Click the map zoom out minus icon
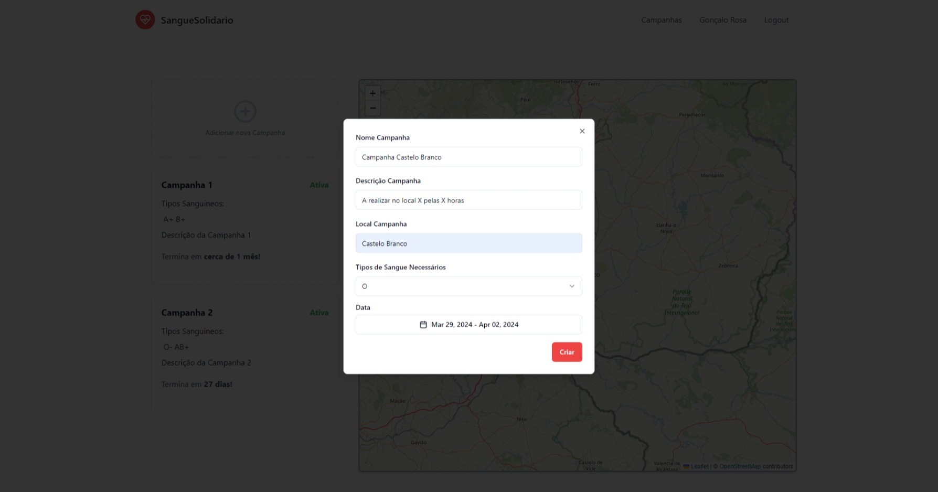Viewport: 938px width, 492px height. point(372,108)
